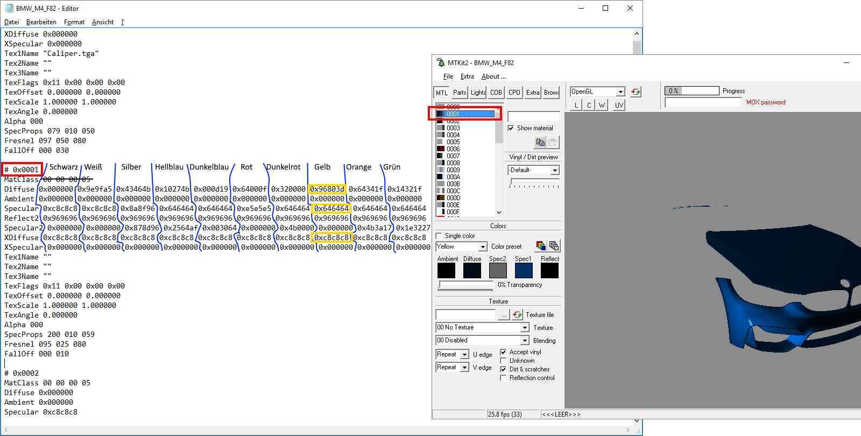This screenshot has width=861, height=436.
Task: Browse for texture file with ... button
Action: point(503,314)
